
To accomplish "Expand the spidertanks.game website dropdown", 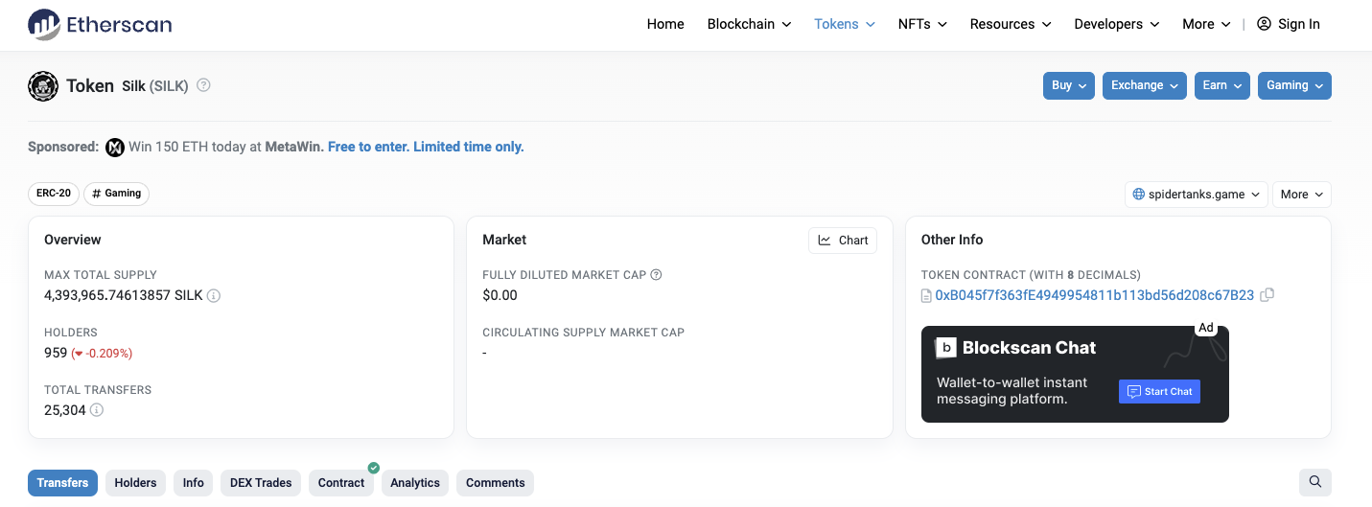I will click(1197, 195).
